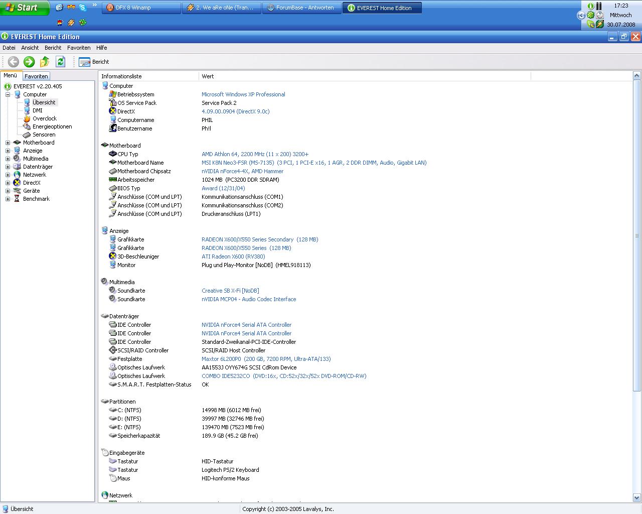
Task: Open the DirectX 9.0c version link
Action: click(236, 111)
